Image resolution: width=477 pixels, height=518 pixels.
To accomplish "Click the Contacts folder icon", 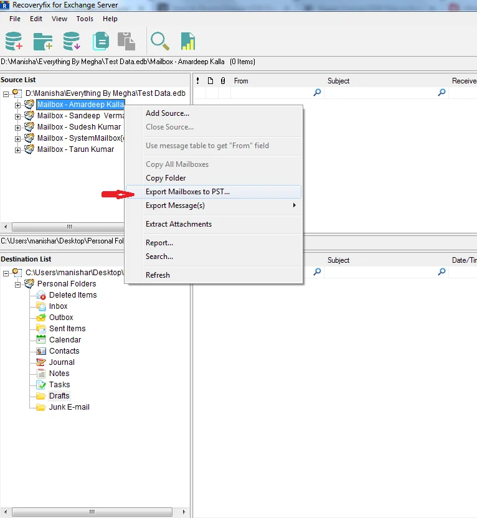I will tap(41, 351).
